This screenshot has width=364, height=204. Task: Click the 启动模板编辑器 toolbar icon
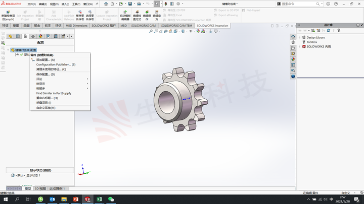pos(124,12)
